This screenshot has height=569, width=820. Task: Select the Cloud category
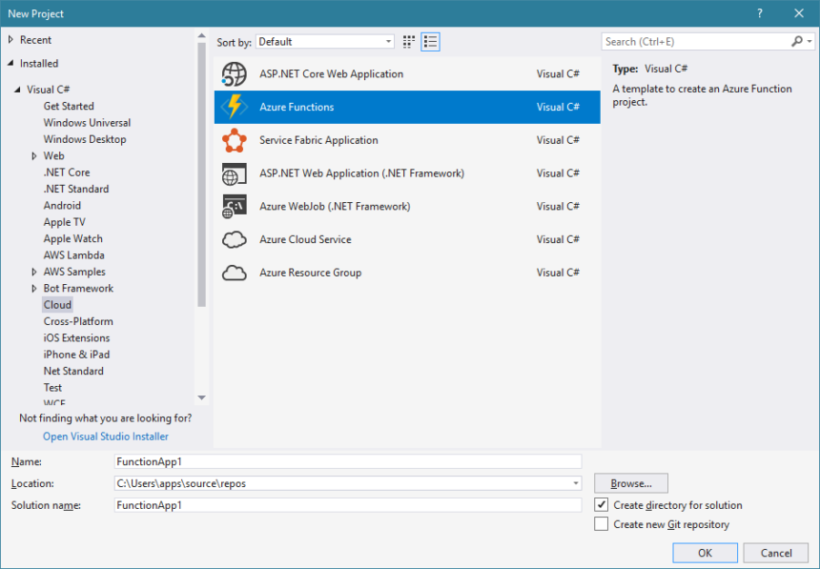57,305
